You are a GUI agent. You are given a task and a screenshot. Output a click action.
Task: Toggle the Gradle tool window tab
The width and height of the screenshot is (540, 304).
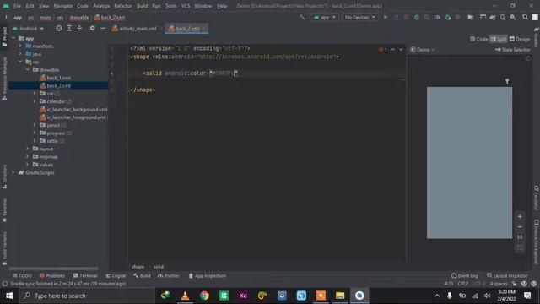[x=537, y=37]
